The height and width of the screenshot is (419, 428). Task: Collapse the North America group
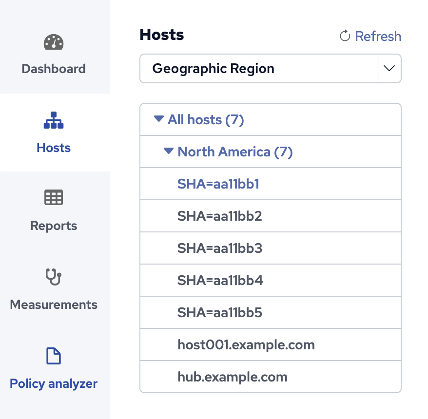[168, 151]
